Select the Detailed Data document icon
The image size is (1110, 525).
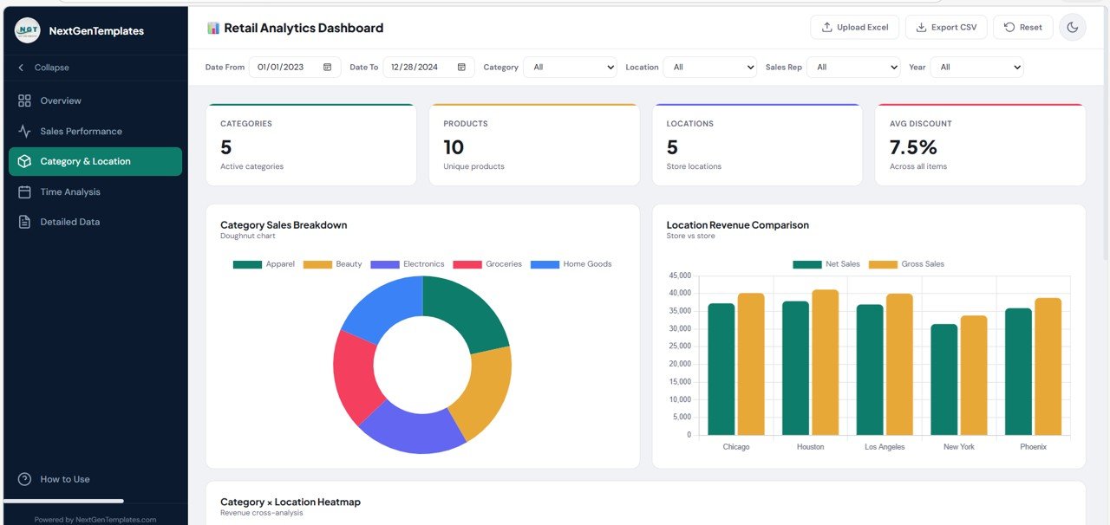tap(24, 221)
